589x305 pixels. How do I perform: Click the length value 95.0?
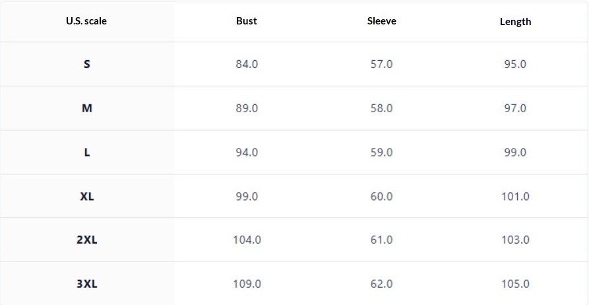(515, 65)
